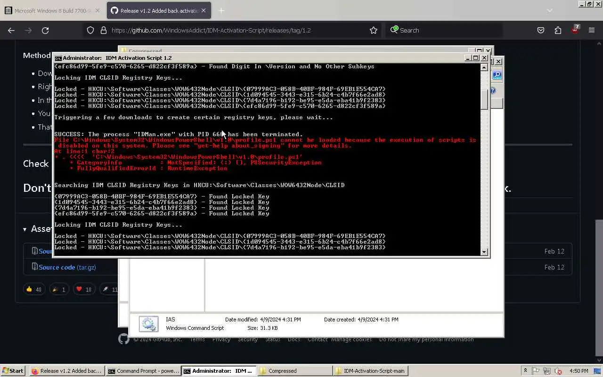The height and width of the screenshot is (377, 603).
Task: Click the 'Triggering a few downloads' console line
Action: pos(194,117)
